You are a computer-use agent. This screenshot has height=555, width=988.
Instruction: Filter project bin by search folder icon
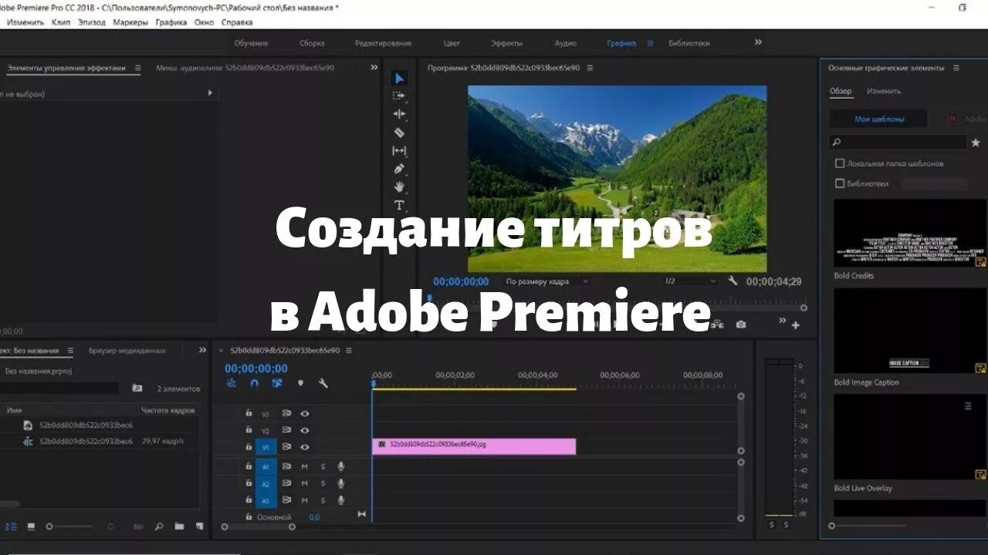coord(137,388)
